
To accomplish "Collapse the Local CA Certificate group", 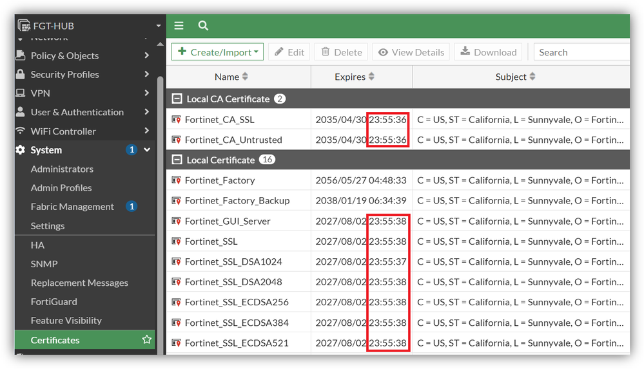I will click(x=176, y=99).
